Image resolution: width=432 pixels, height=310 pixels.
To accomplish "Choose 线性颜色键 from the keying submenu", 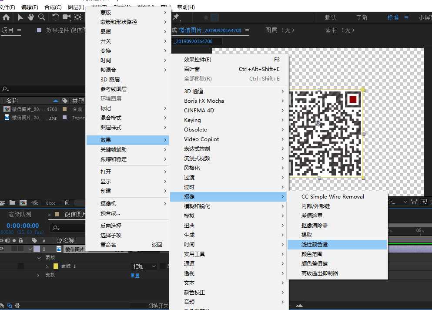I will [337, 244].
